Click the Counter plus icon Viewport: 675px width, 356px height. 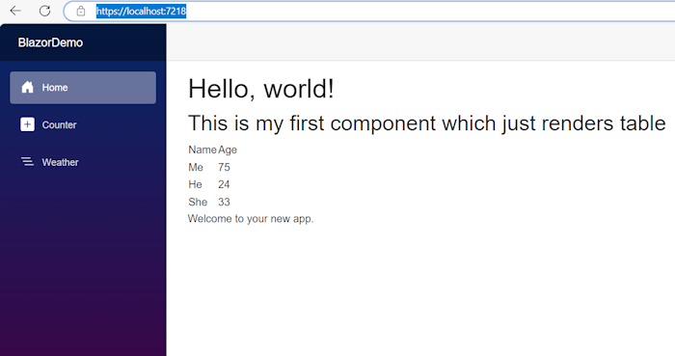tap(28, 124)
